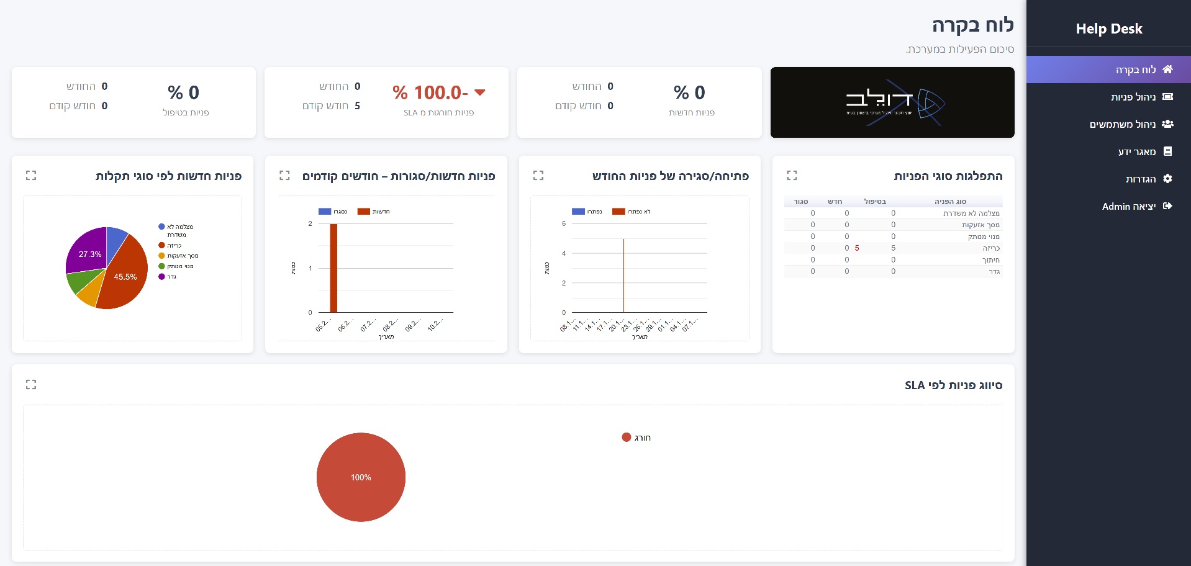Click the gear icon beside הגדרות

pyautogui.click(x=1167, y=179)
